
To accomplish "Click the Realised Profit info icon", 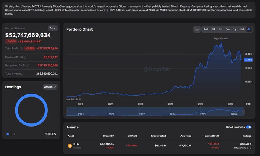I will pos(25,57).
